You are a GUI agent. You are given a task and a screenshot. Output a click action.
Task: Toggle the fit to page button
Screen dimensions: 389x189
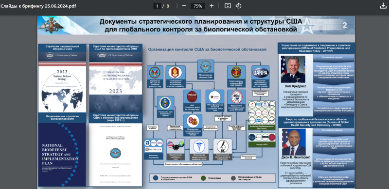228,6
